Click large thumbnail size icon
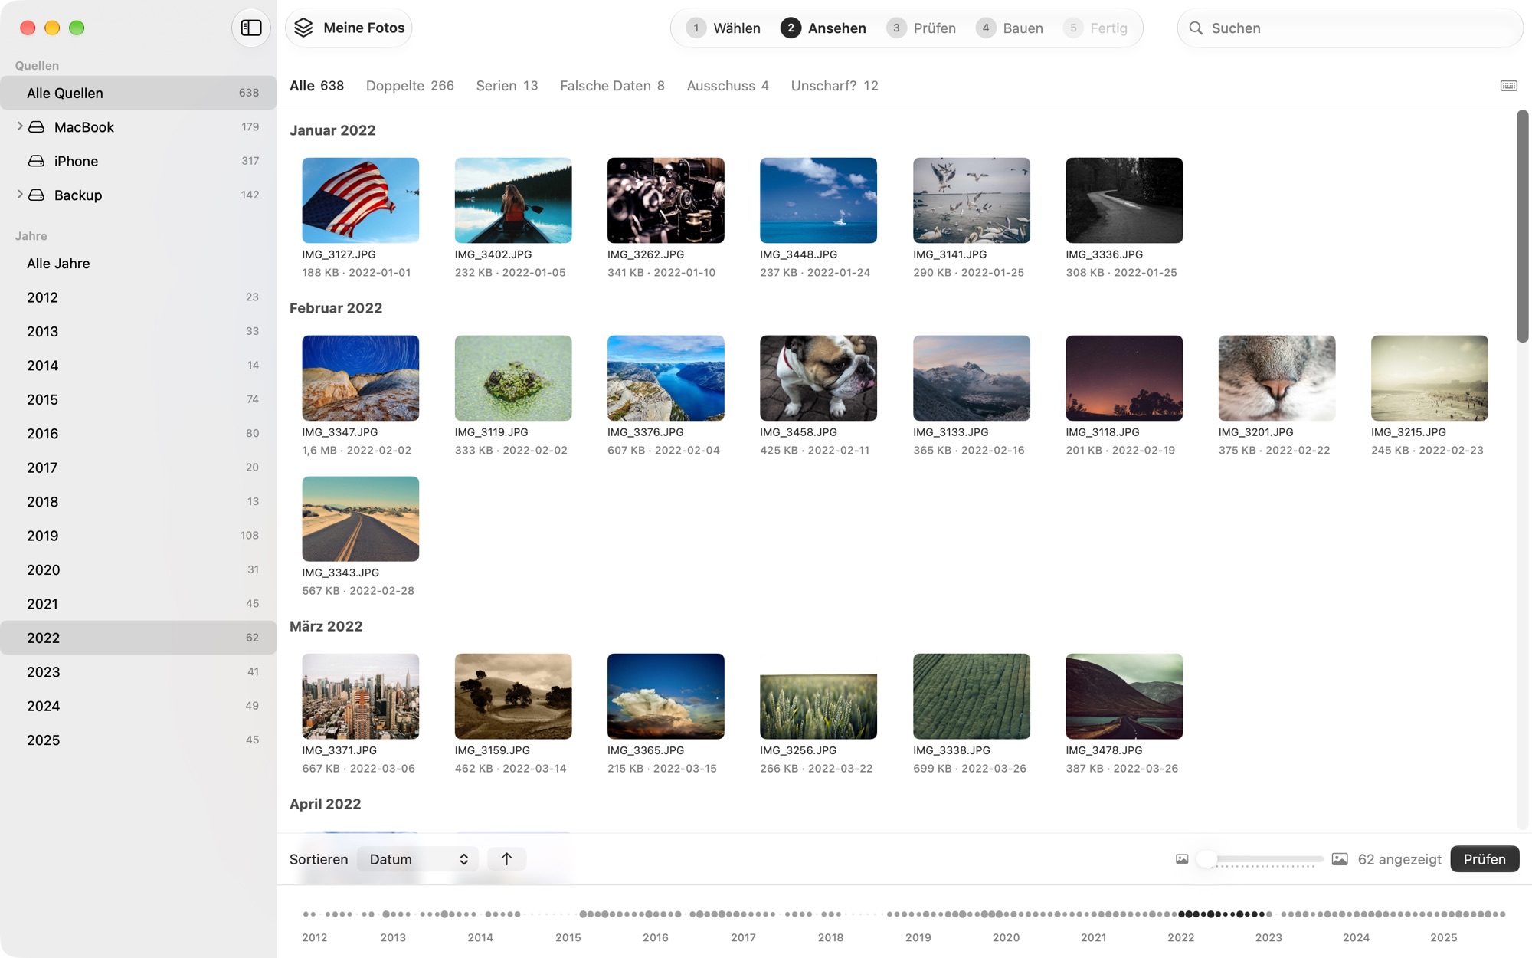Image resolution: width=1532 pixels, height=958 pixels. point(1340,859)
